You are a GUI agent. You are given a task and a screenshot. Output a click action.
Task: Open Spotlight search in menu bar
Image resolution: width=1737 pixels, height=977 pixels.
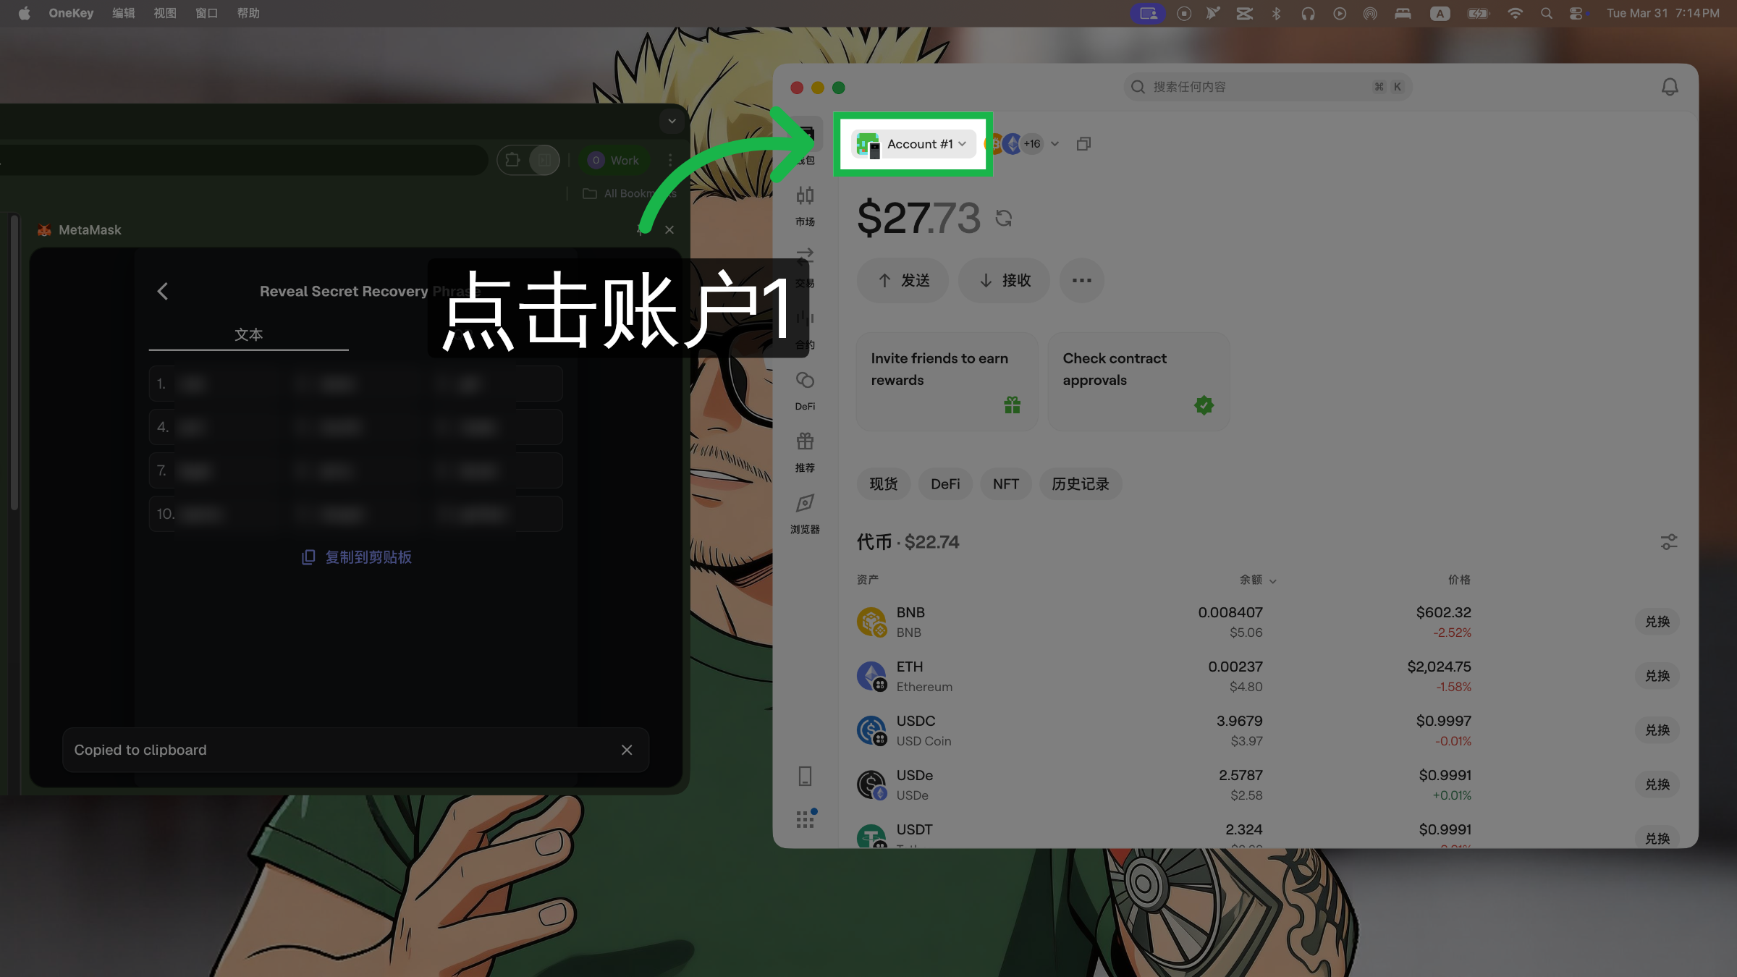(1546, 13)
